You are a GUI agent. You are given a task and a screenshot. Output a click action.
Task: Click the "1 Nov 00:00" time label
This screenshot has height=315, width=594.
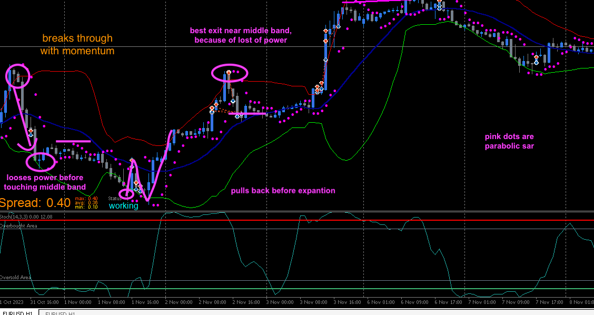pyautogui.click(x=77, y=302)
